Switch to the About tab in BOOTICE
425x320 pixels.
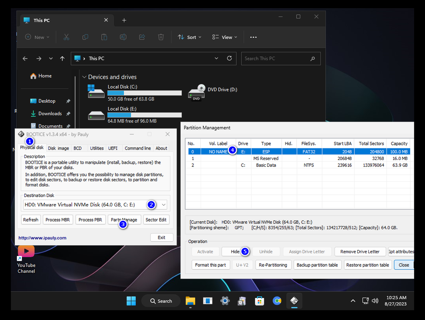pyautogui.click(x=161, y=148)
